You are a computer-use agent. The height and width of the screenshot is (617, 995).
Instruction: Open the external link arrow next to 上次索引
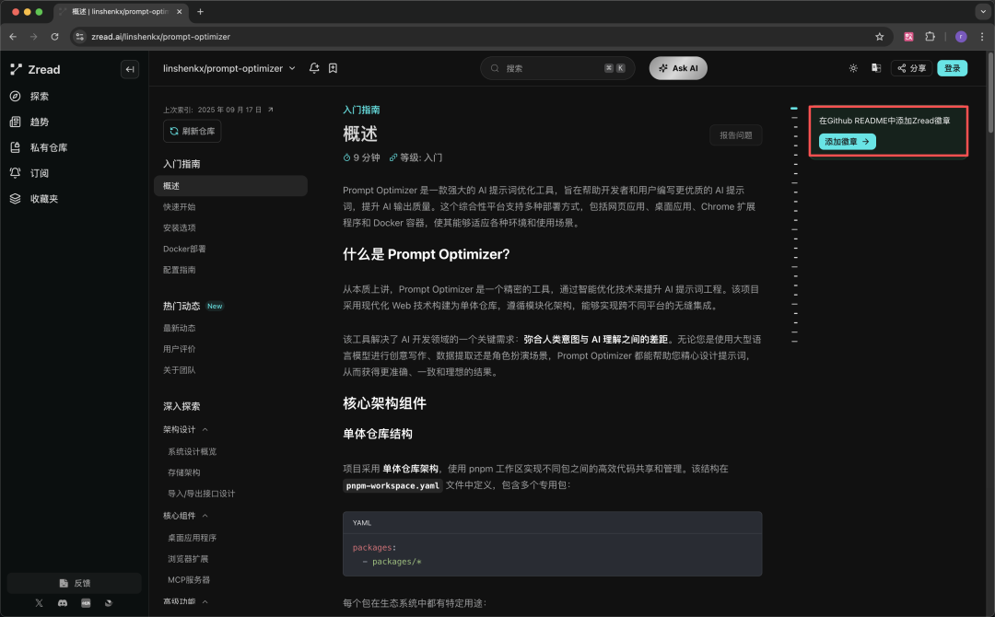tap(270, 109)
